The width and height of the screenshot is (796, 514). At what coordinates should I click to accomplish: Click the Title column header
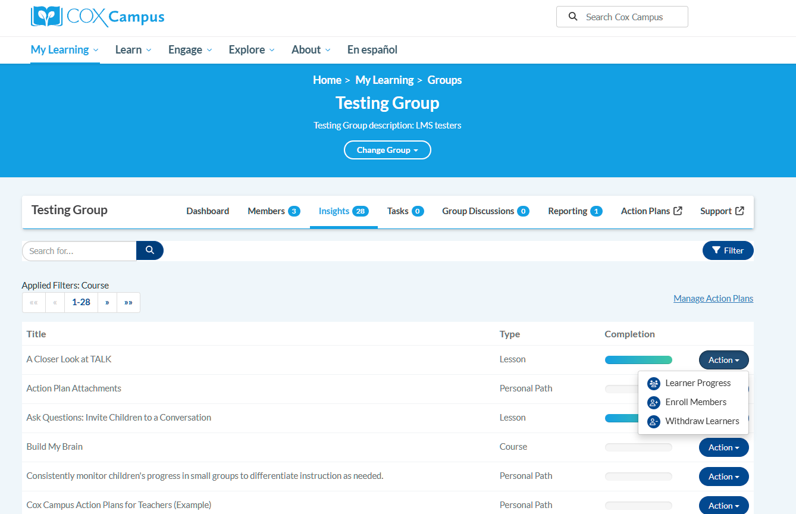(36, 334)
